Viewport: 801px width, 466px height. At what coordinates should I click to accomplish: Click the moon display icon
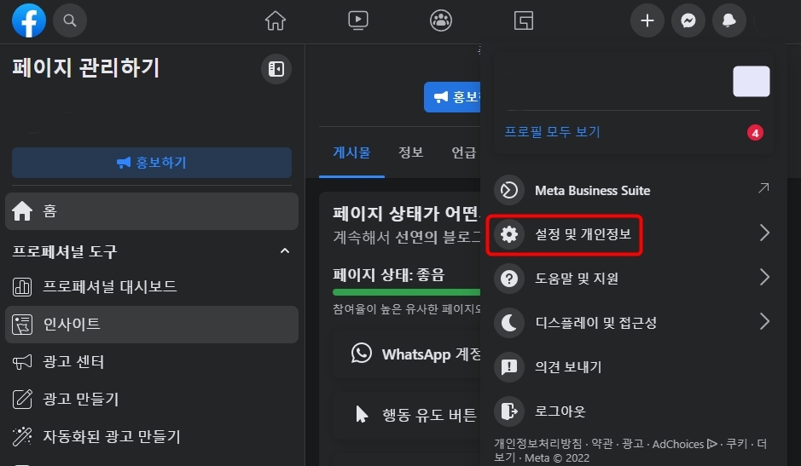pos(508,323)
